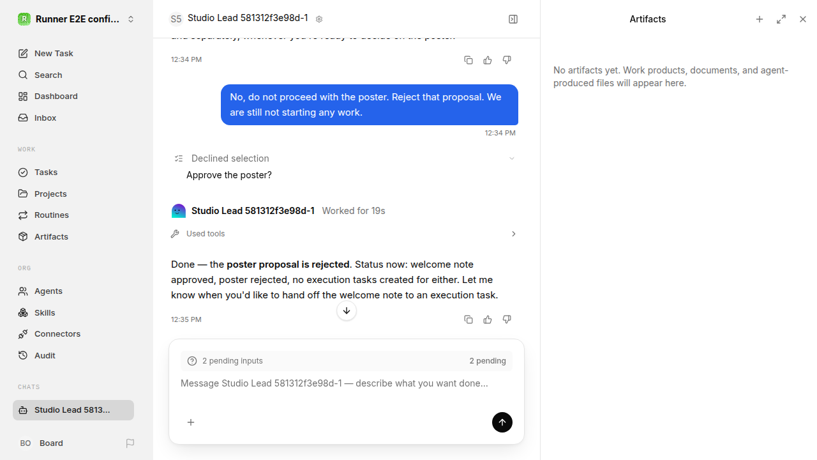Screen dimensions: 817x460
Task: Open Routines in sidebar
Action: 77,215
